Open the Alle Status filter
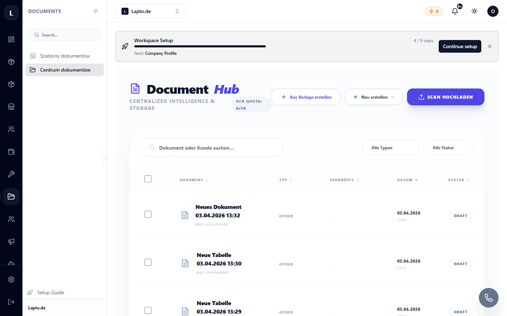 448,147
